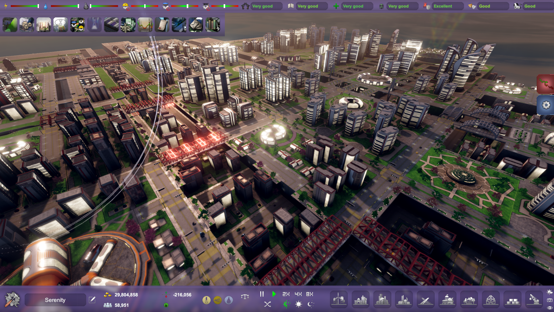Open the stacked blocks build menu

[x=513, y=299]
